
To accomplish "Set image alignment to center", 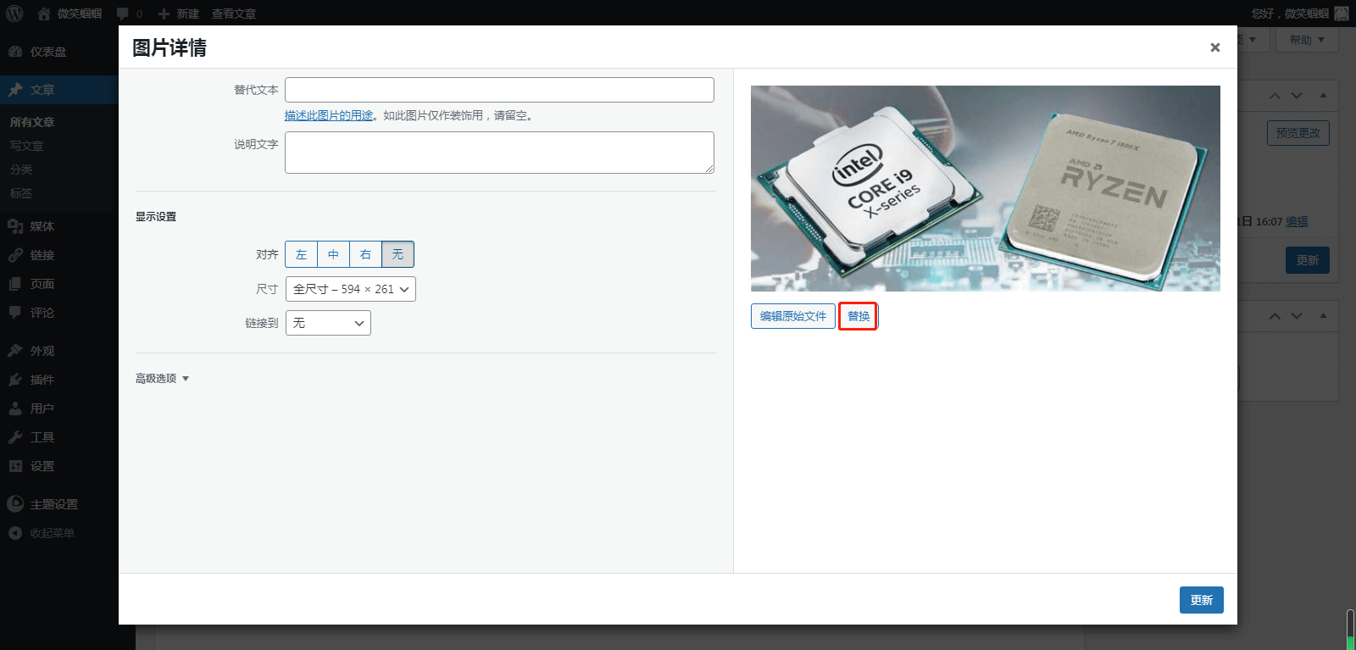I will tap(333, 254).
